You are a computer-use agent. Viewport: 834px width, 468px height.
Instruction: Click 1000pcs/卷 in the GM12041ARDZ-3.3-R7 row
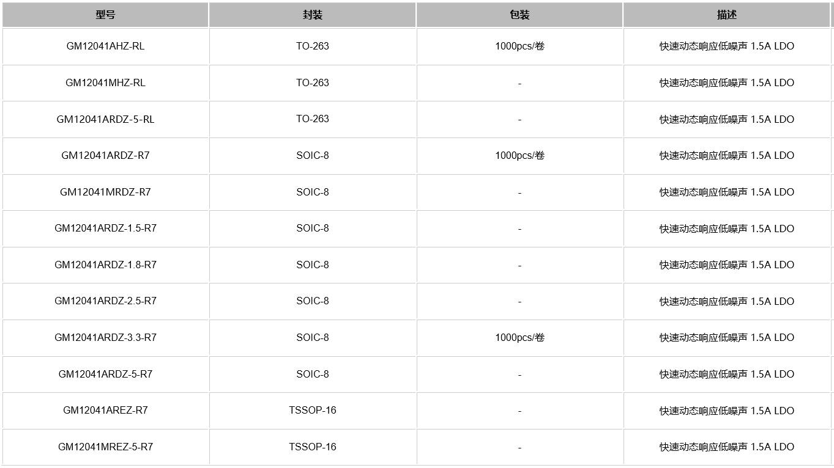point(519,337)
